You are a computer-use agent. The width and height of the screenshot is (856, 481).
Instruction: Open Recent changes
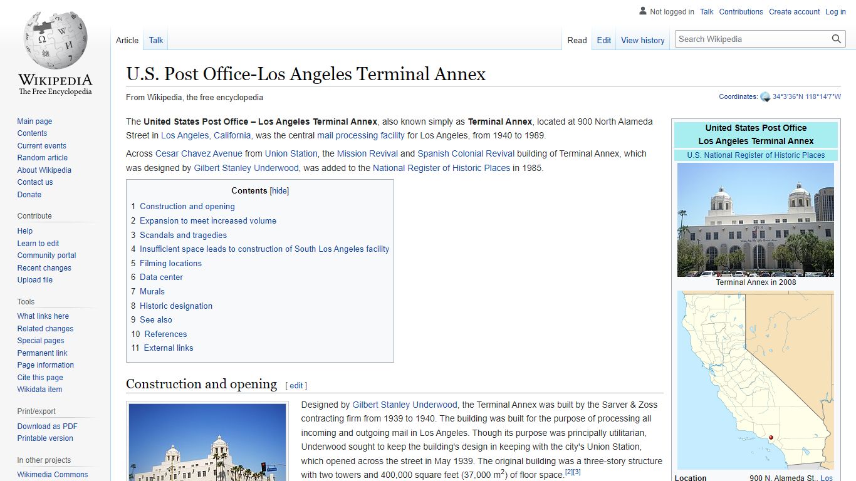pyautogui.click(x=44, y=268)
